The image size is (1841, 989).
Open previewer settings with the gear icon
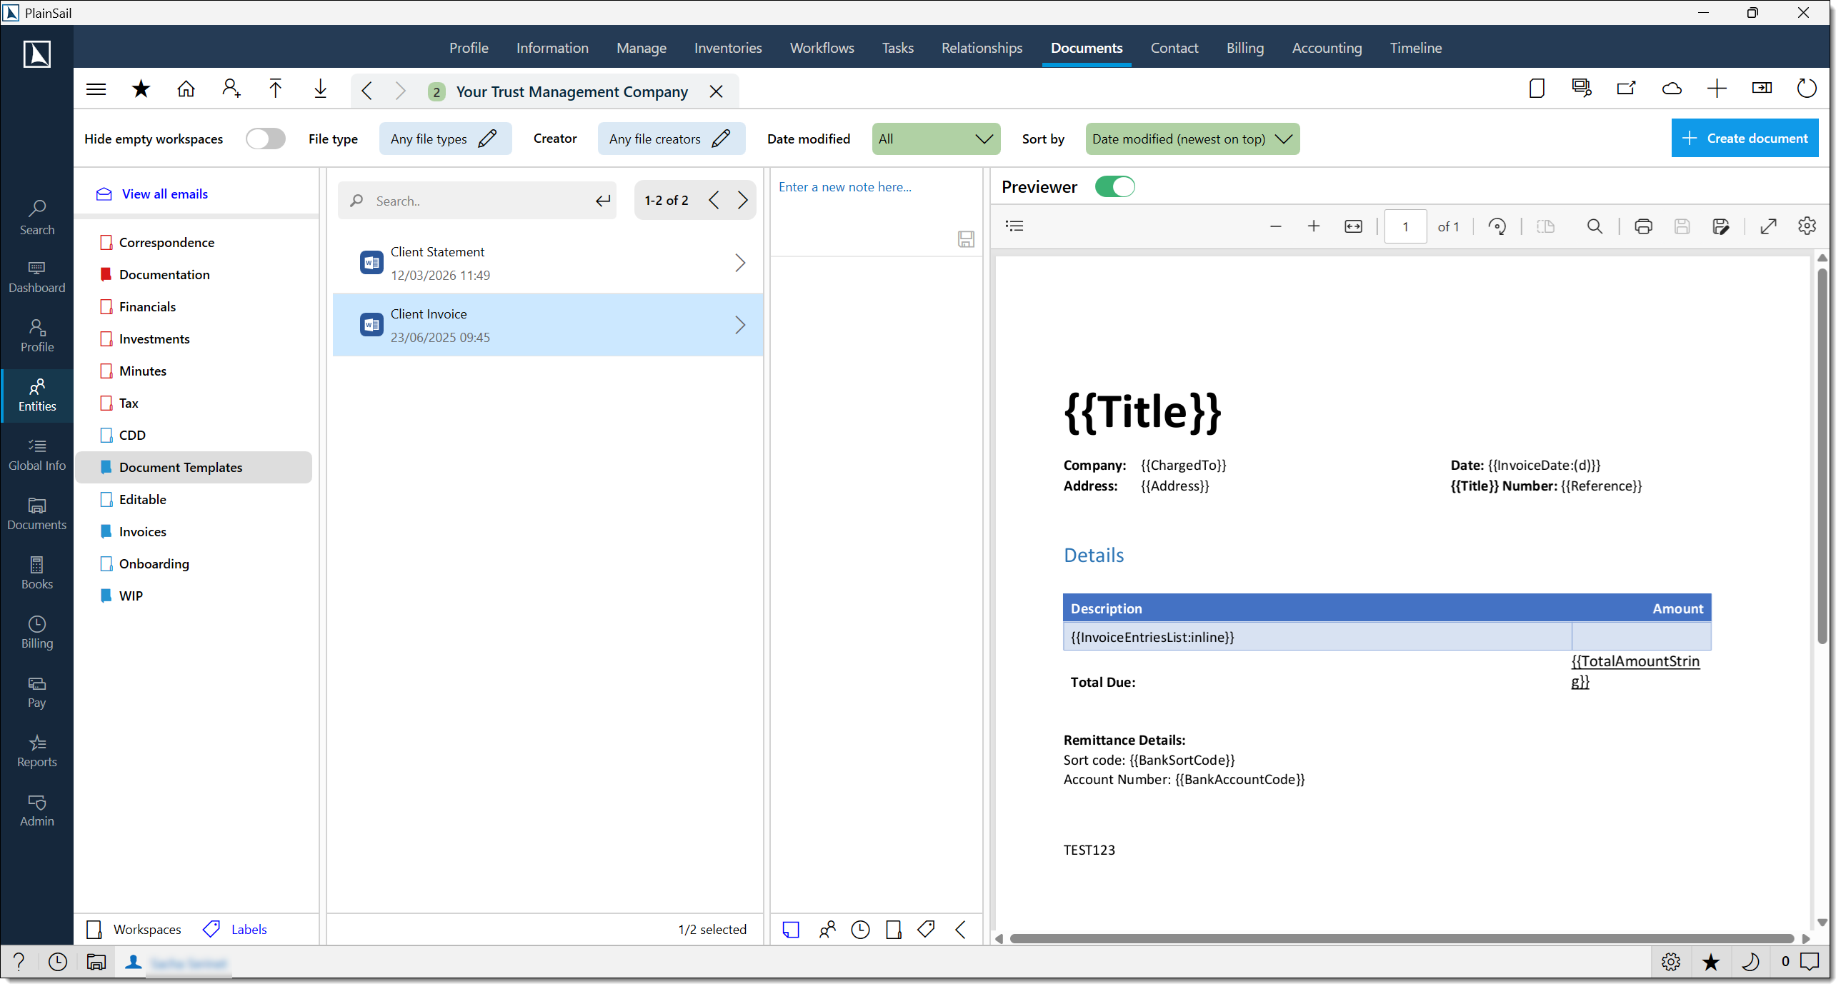tap(1807, 226)
